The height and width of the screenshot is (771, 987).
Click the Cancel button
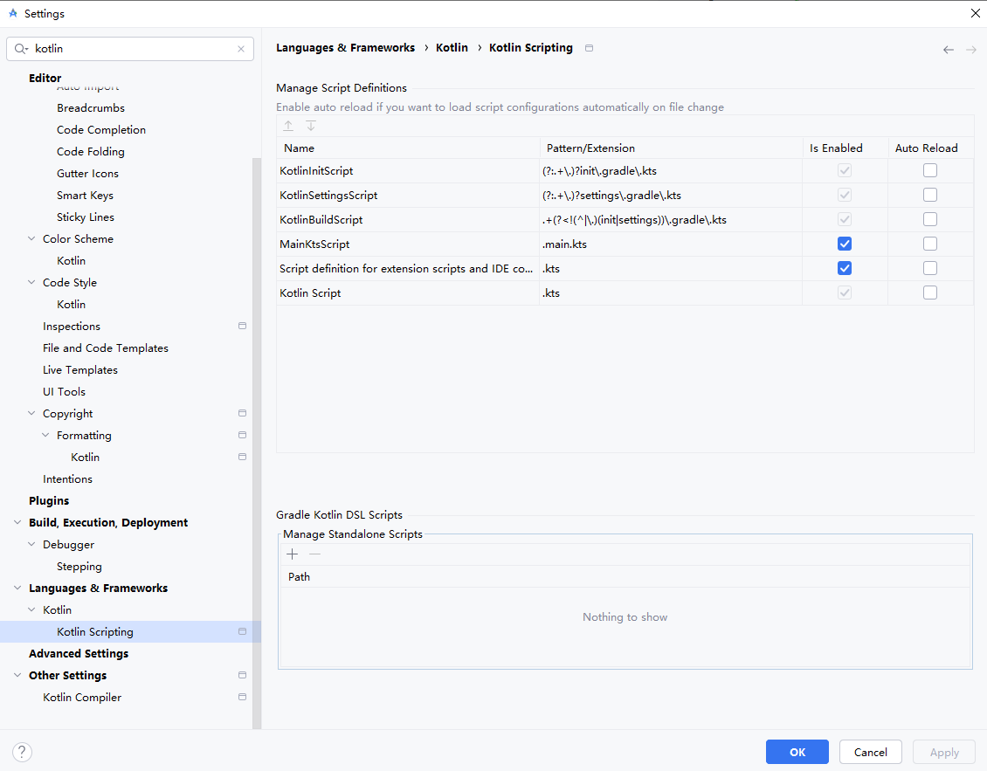(x=871, y=752)
